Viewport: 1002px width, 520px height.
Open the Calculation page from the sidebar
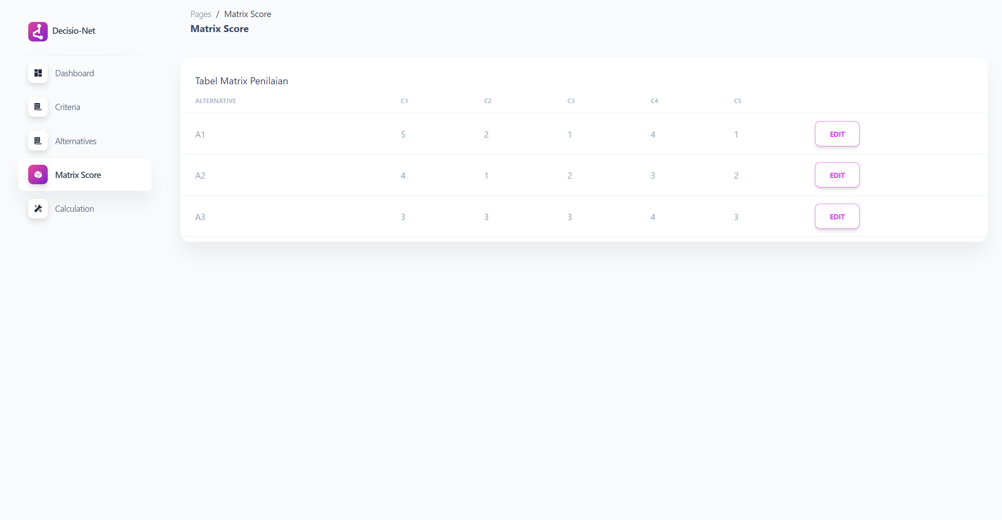[75, 209]
